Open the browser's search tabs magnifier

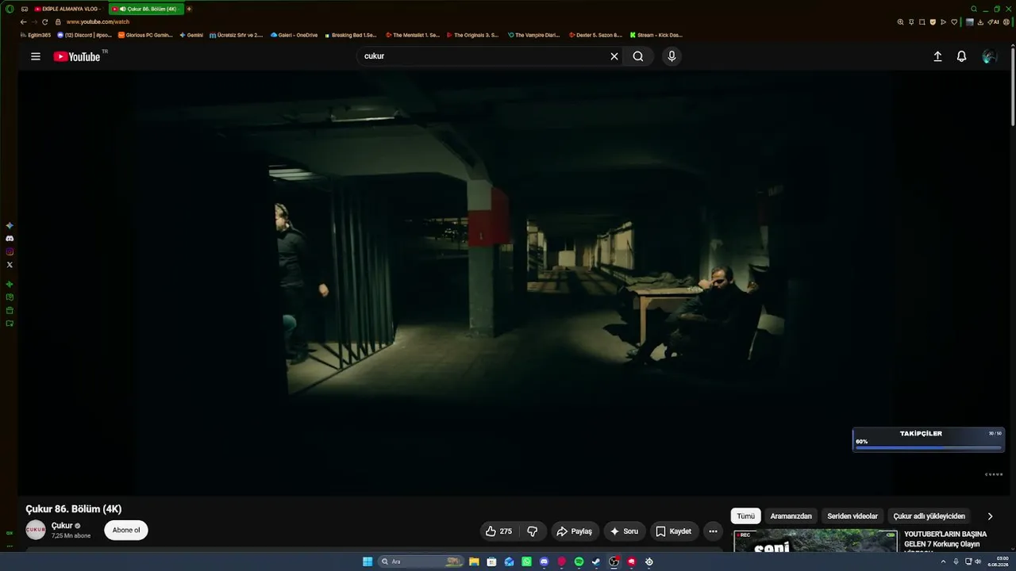(x=974, y=9)
